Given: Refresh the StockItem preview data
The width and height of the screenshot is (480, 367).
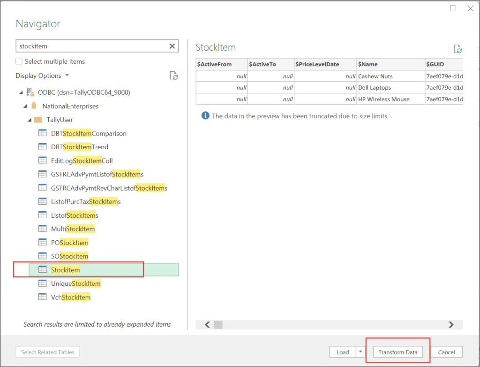Looking at the screenshot, I should (x=457, y=48).
